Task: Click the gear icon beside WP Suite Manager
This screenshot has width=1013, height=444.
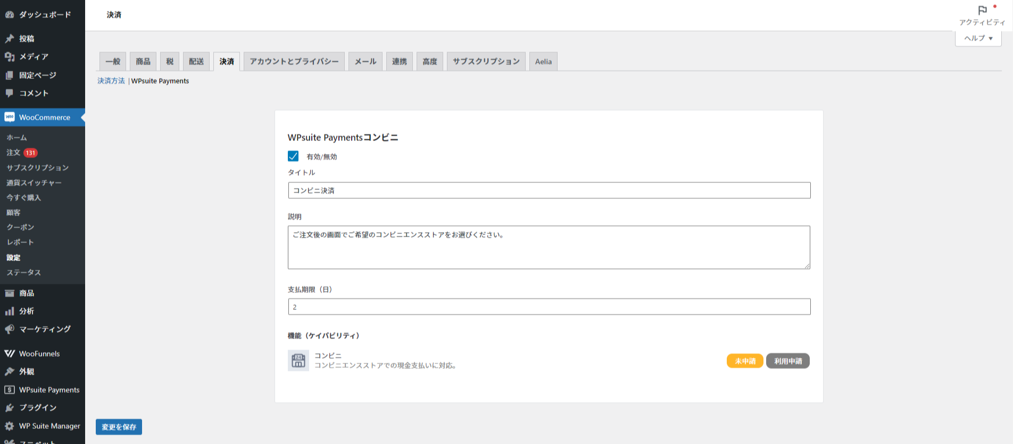Action: [x=10, y=425]
